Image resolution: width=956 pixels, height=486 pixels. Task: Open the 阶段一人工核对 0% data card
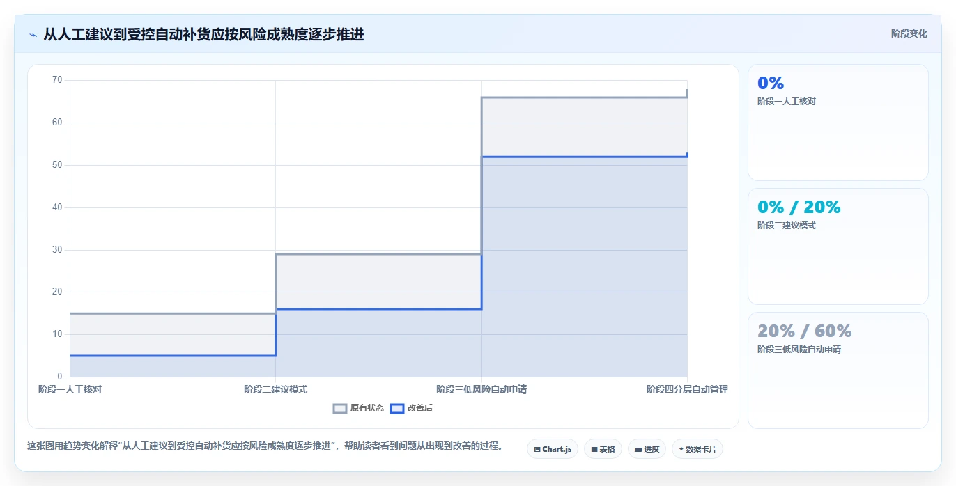[838, 123]
